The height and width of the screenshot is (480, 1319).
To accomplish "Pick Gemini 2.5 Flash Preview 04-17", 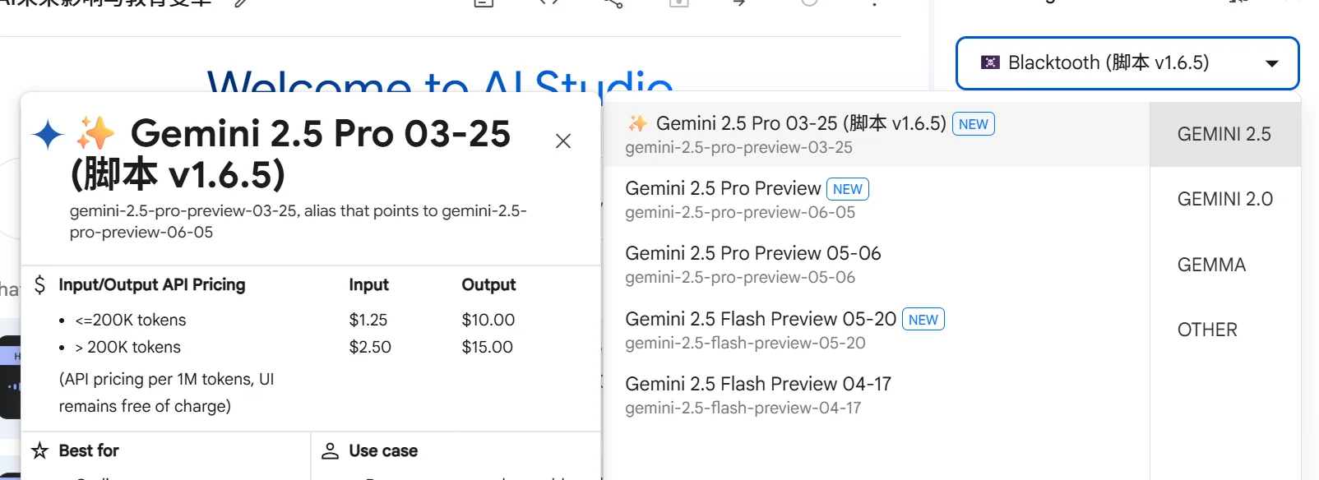I will [x=877, y=395].
